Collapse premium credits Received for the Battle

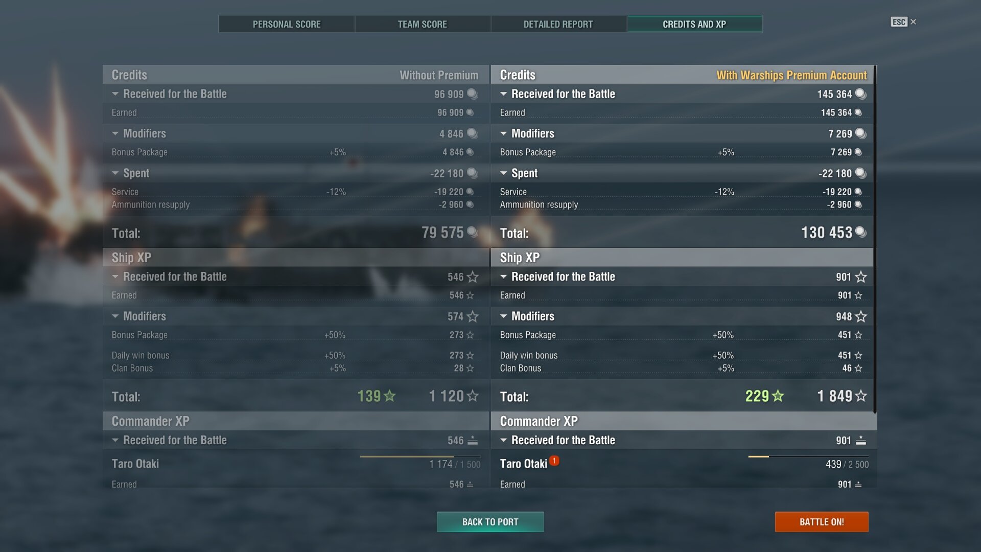504,94
